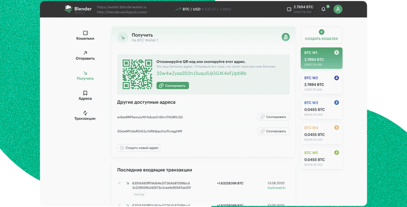Click the Bitcoin icon in Получить header

[x=285, y=37]
